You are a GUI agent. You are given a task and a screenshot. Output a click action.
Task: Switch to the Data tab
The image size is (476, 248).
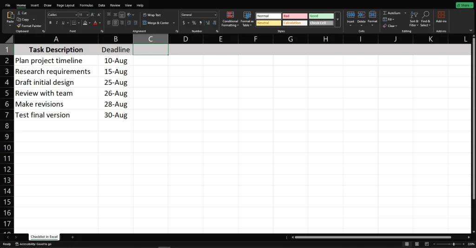pos(102,5)
